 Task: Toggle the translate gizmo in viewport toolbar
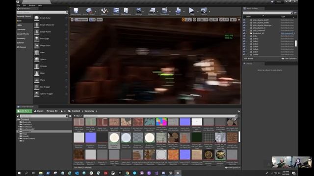183,20
